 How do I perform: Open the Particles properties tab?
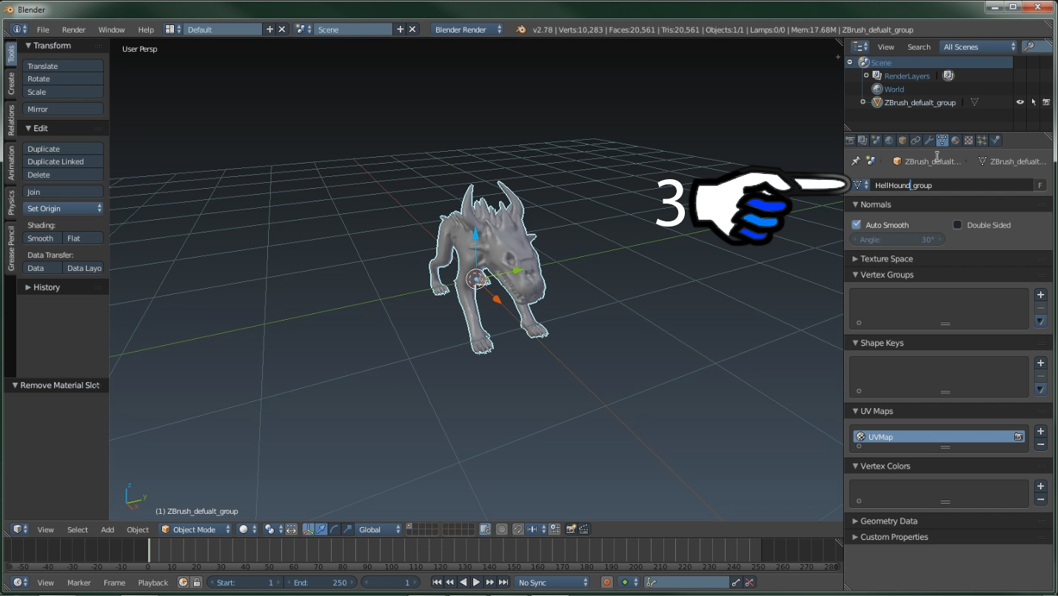pyautogui.click(x=982, y=141)
